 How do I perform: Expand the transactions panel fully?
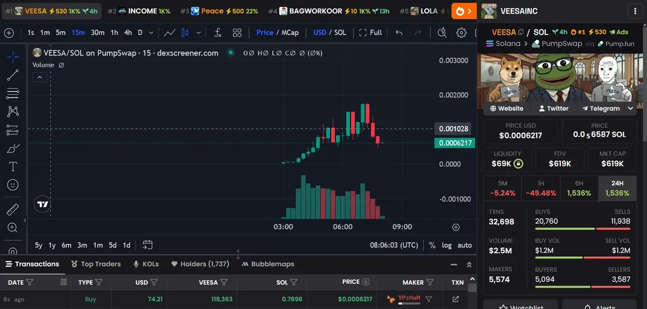469,264
